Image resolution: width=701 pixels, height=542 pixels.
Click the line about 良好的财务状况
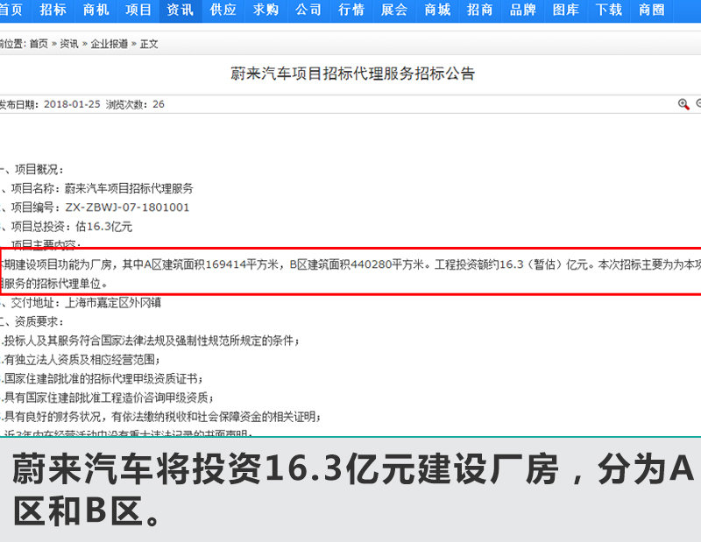[x=160, y=417]
